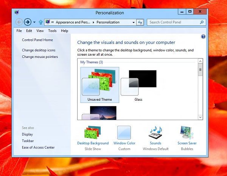
Task: Open the File menu
Action: [x=19, y=31]
